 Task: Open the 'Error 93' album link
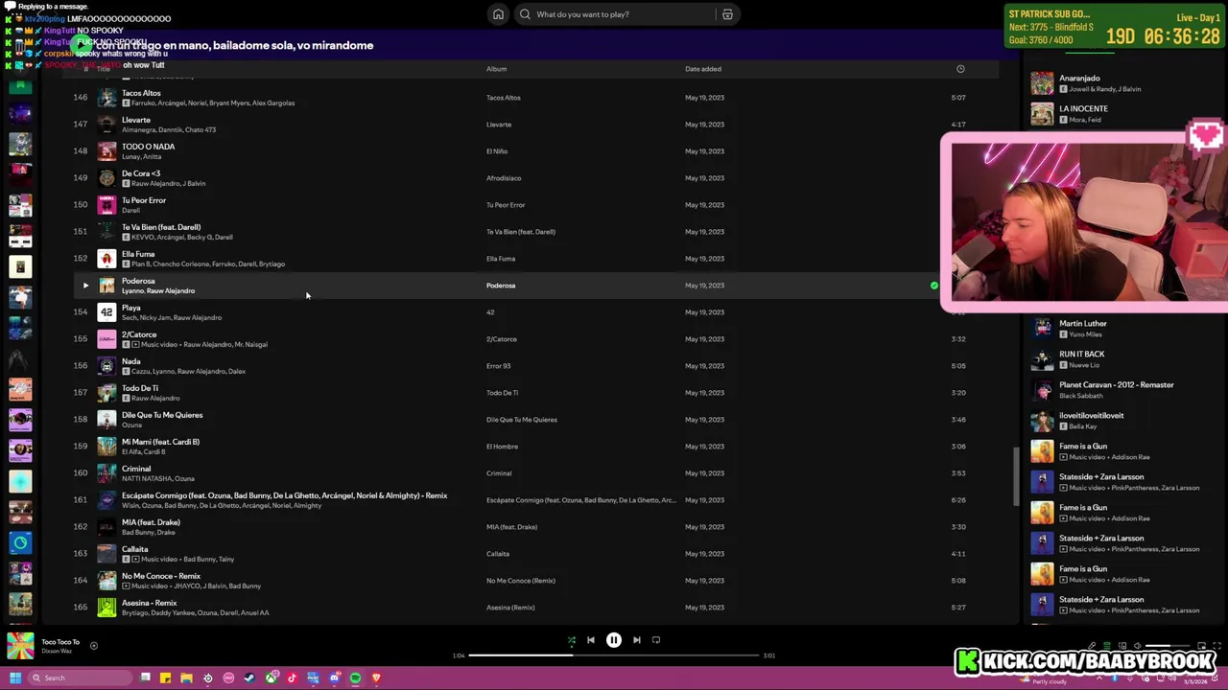(498, 366)
